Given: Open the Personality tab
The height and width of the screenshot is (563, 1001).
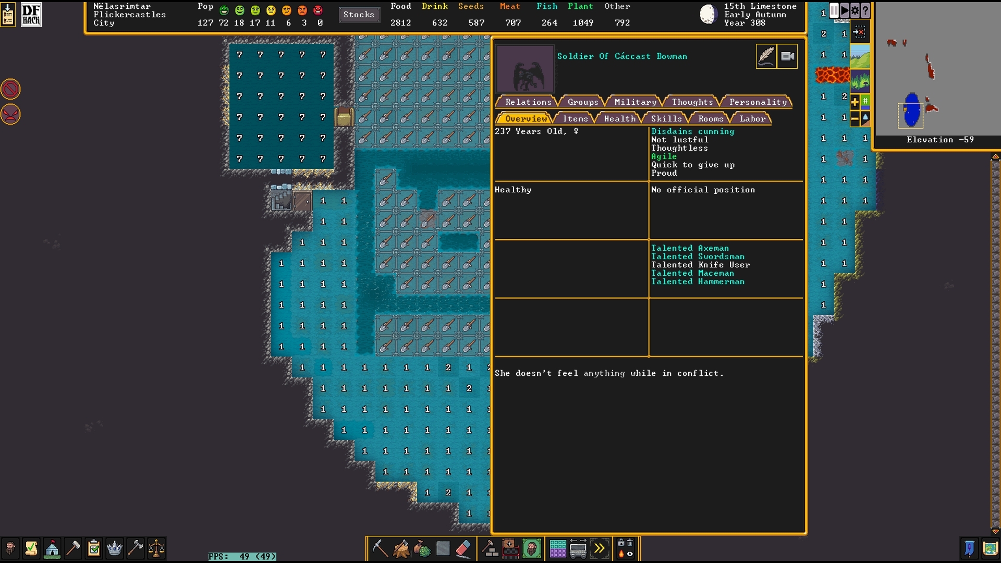Looking at the screenshot, I should [758, 102].
